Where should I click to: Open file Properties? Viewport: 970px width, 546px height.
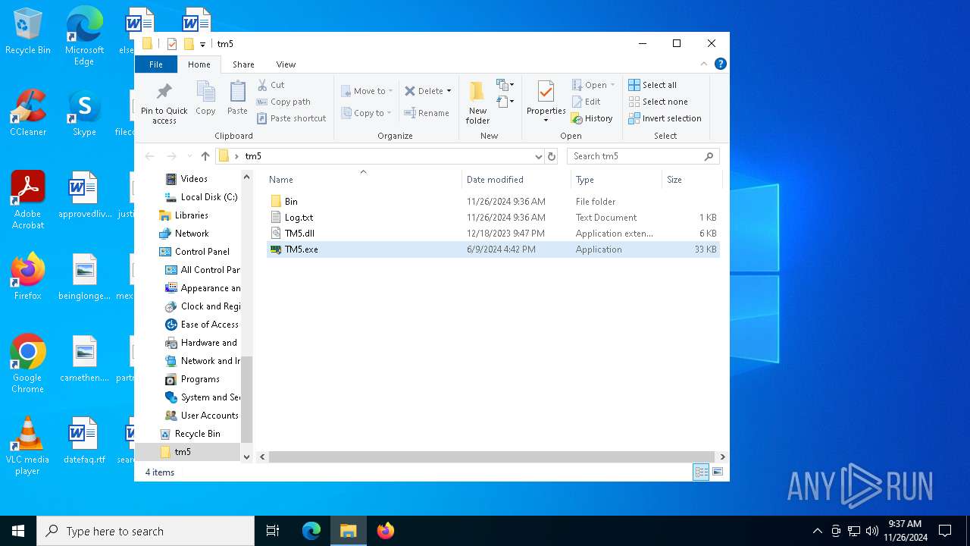[x=546, y=102]
